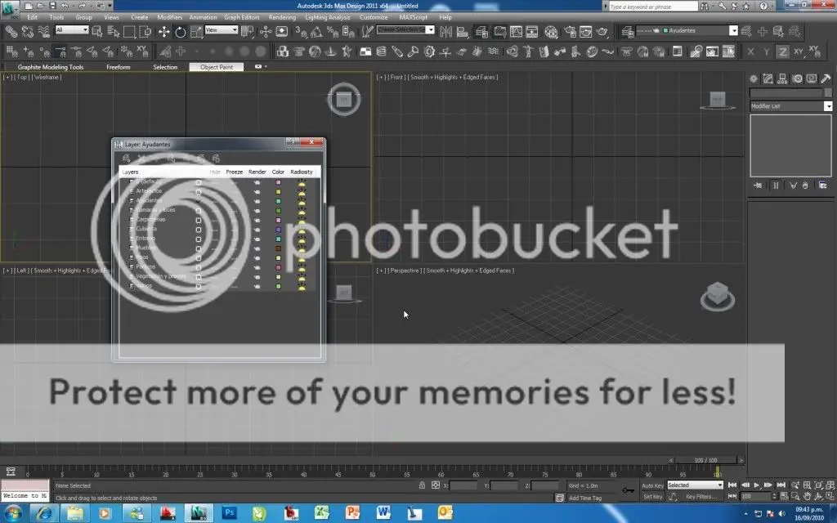The width and height of the screenshot is (837, 523).
Task: Toggle Hide checkbox for Entorno layer
Action: pos(199,239)
